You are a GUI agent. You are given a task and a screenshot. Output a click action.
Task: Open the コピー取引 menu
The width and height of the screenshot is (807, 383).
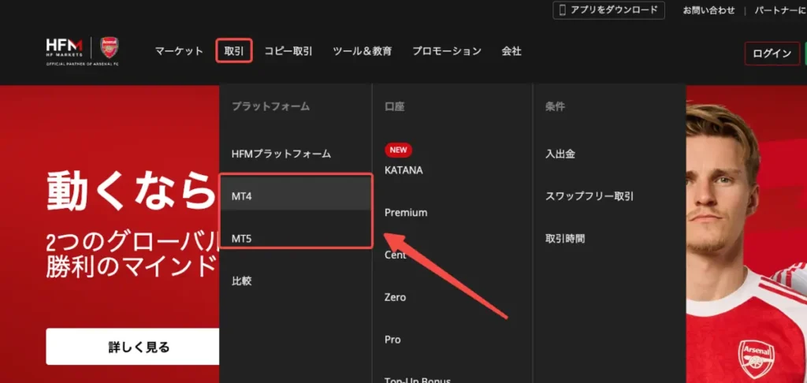pos(288,51)
